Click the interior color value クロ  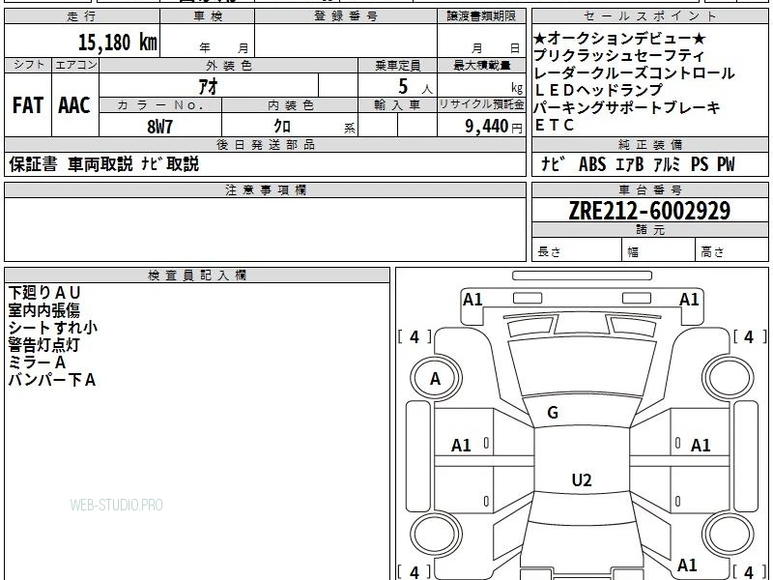click(282, 127)
